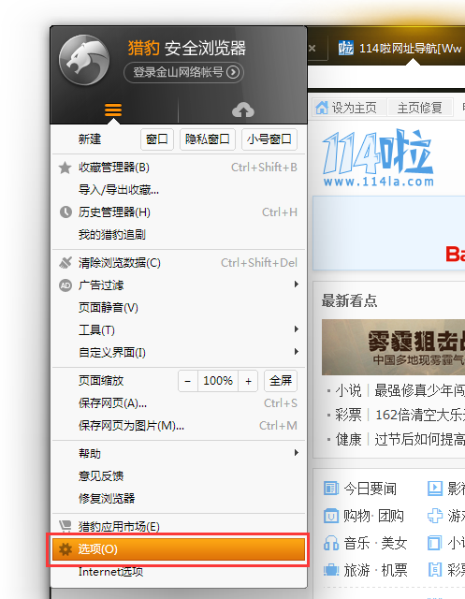Decrease page zoom with minus button

188,381
